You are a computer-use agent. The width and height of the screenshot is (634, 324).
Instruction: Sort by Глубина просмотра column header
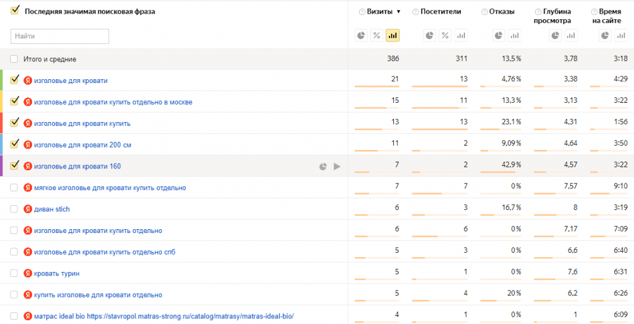552,16
